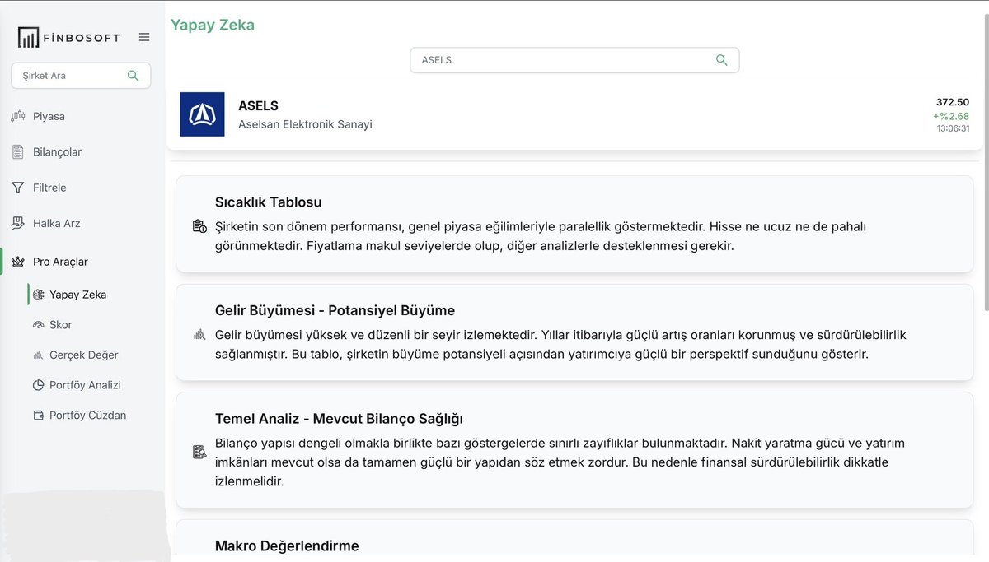989x562 pixels.
Task: Select Yapay Zeka menu item
Action: 77,295
